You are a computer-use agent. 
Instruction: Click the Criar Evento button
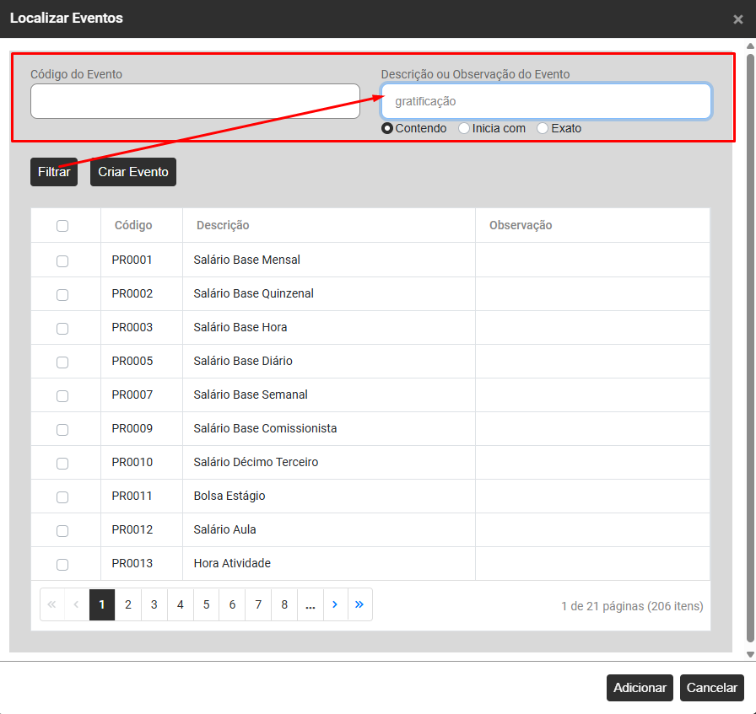click(133, 172)
